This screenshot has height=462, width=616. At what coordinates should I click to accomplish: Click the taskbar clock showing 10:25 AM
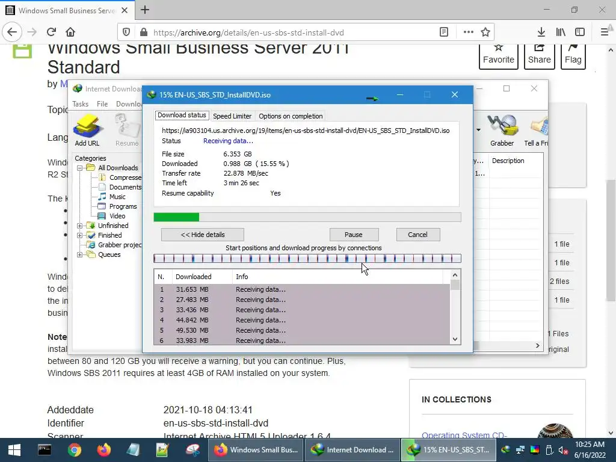590,450
